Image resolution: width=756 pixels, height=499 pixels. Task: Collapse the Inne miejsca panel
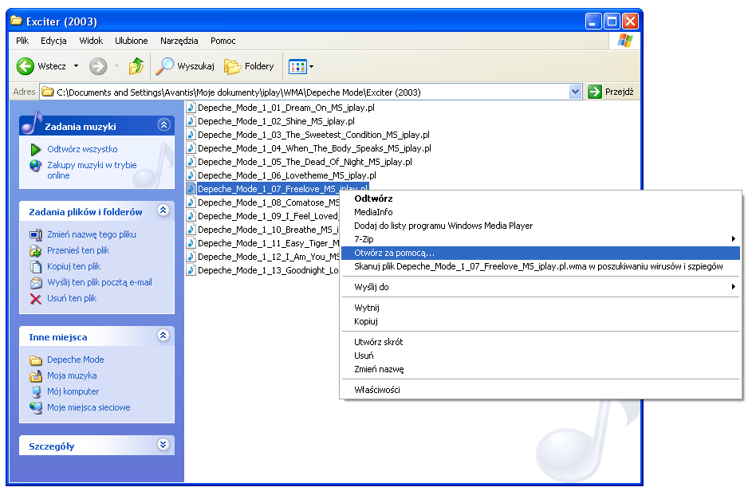(x=163, y=335)
